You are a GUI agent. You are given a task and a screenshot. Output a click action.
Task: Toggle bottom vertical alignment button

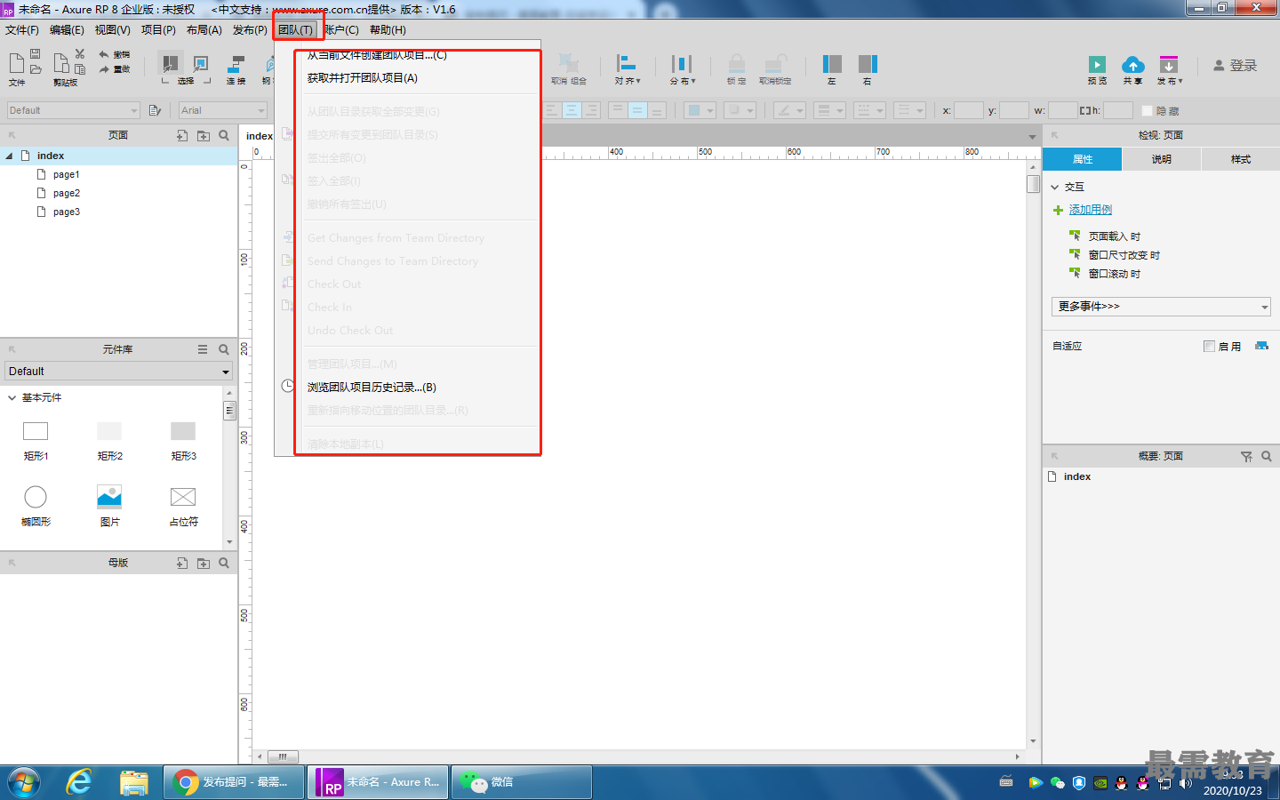[x=657, y=110]
